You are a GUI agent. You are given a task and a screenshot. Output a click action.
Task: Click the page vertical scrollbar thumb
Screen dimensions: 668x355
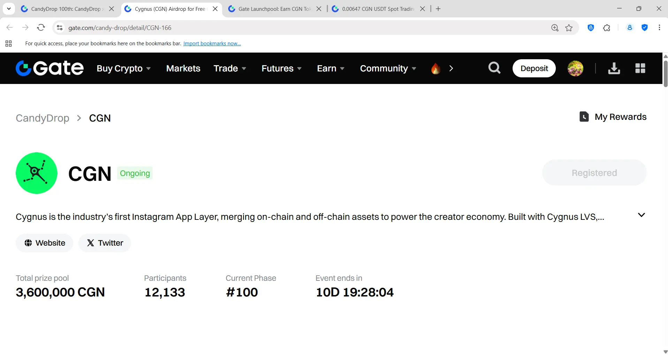(665, 74)
